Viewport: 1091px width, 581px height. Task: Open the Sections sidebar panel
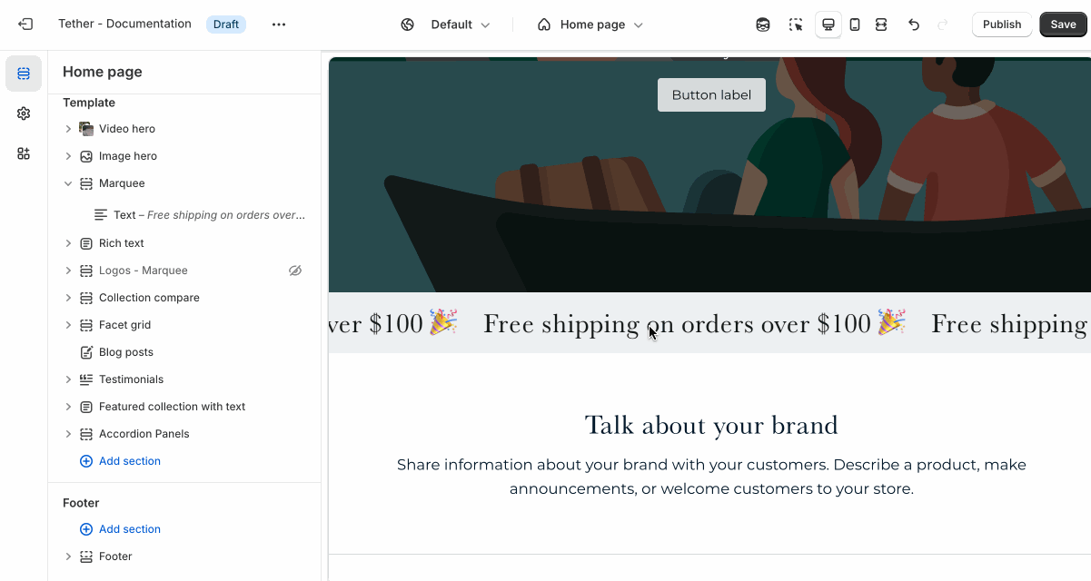[24, 74]
